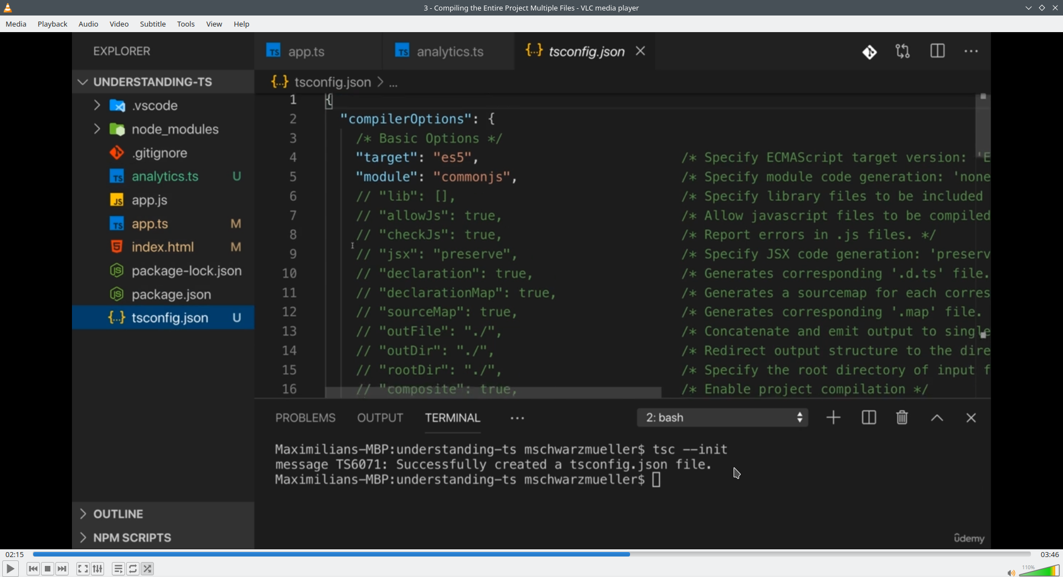Kill terminal using the trash icon

coord(902,418)
